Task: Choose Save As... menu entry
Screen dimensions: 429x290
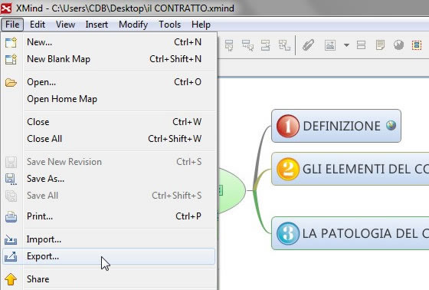Action: pos(109,179)
